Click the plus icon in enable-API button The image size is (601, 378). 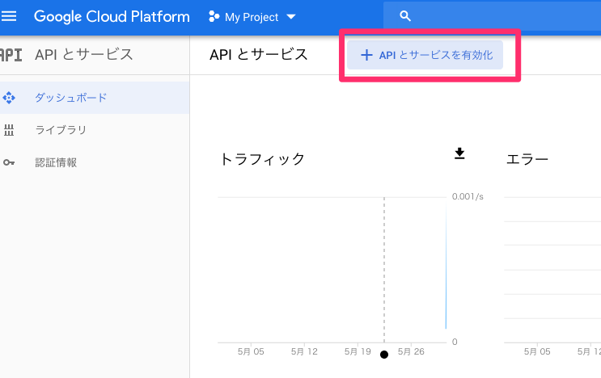tap(366, 55)
